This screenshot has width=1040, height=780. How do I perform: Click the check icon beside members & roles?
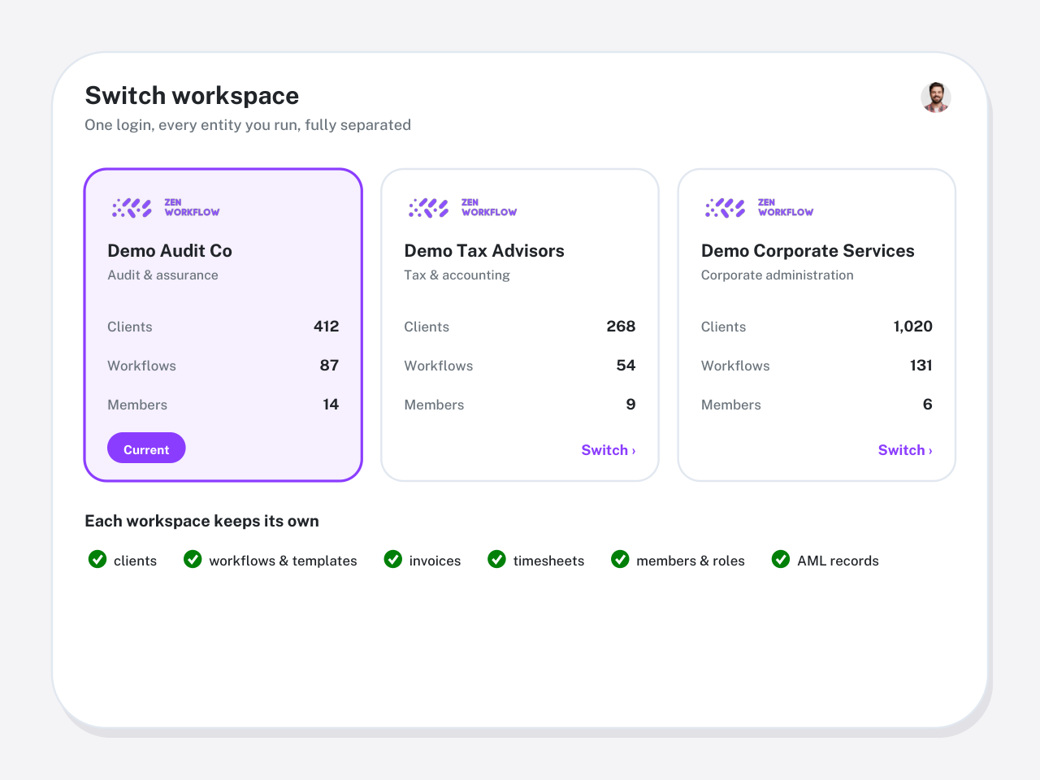pyautogui.click(x=620, y=559)
